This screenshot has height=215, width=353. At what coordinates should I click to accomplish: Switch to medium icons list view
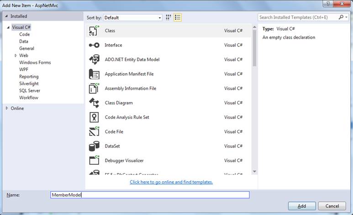pos(178,17)
